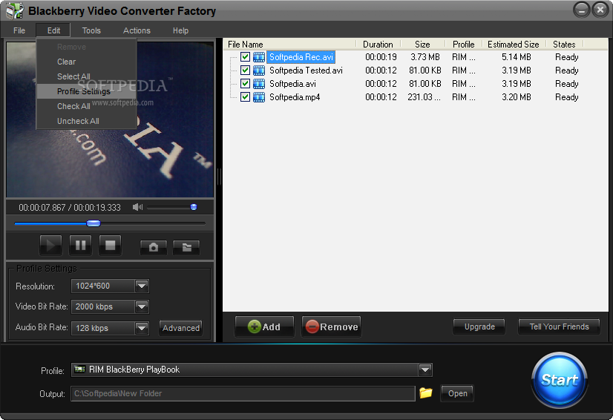Viewport: 613px width, 420px height.
Task: Open the snapshot folder icon
Action: pyautogui.click(x=186, y=247)
